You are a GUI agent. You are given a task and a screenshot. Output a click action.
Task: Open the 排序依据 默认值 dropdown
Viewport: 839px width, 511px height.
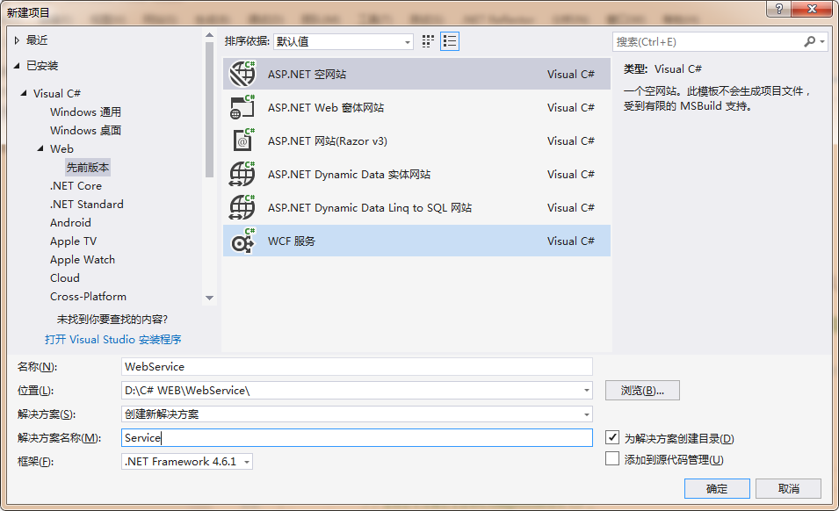coord(343,41)
